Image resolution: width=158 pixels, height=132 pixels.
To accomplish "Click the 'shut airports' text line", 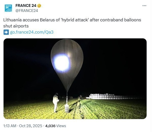I will pyautogui.click(x=16, y=26).
